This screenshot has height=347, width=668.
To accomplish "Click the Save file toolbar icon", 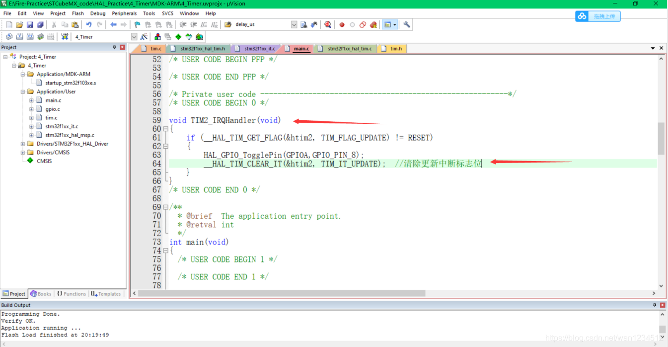I will pyautogui.click(x=30, y=25).
